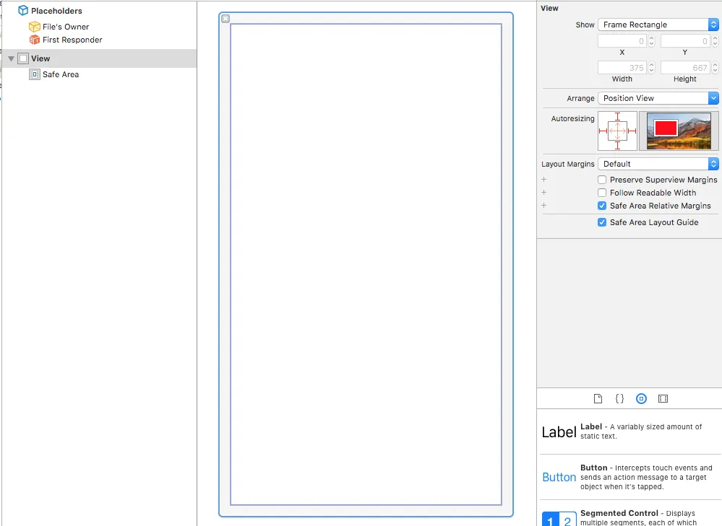The image size is (722, 526).
Task: Click the View inspector section header
Action: point(549,8)
